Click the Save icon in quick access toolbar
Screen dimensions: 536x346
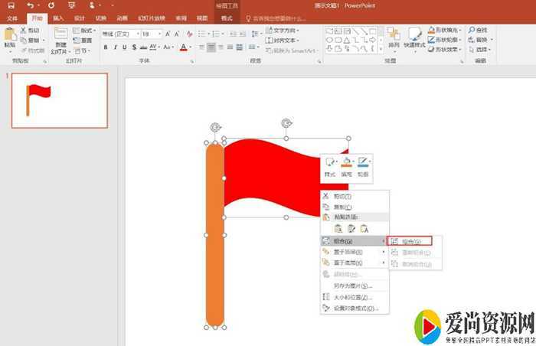pos(10,5)
